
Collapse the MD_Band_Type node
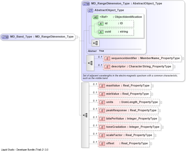click(76, 37)
